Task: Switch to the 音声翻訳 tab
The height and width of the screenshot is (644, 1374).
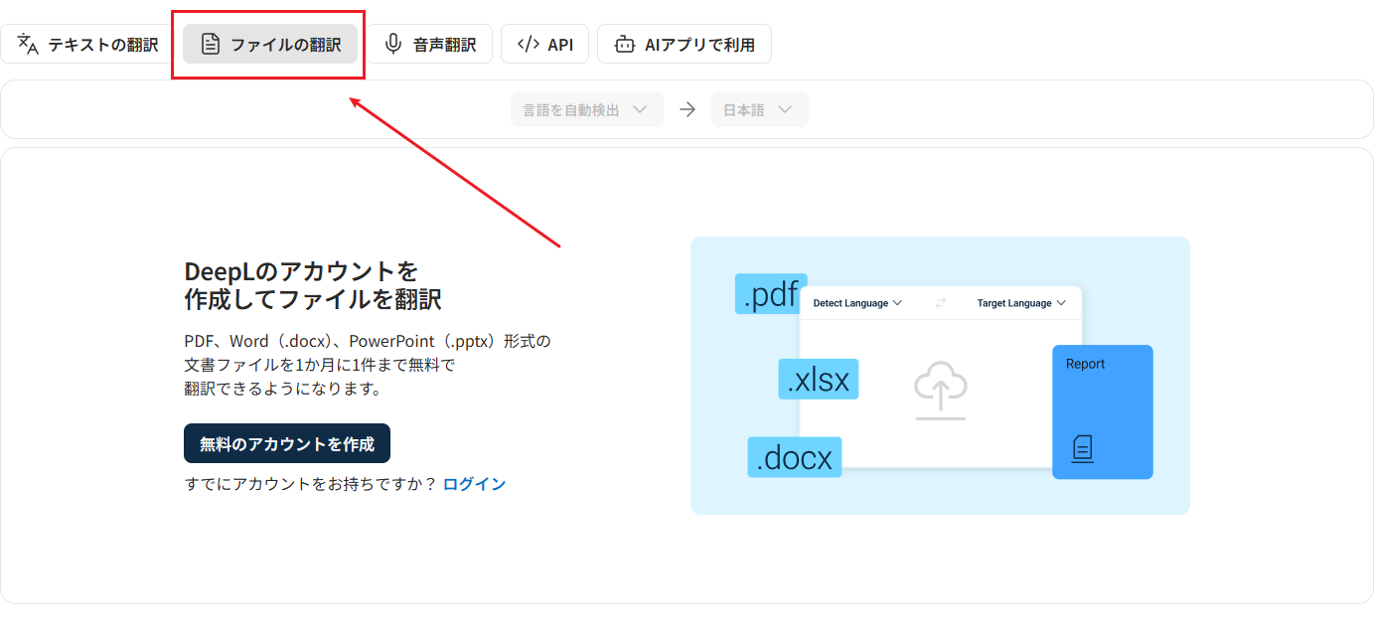Action: pos(430,44)
